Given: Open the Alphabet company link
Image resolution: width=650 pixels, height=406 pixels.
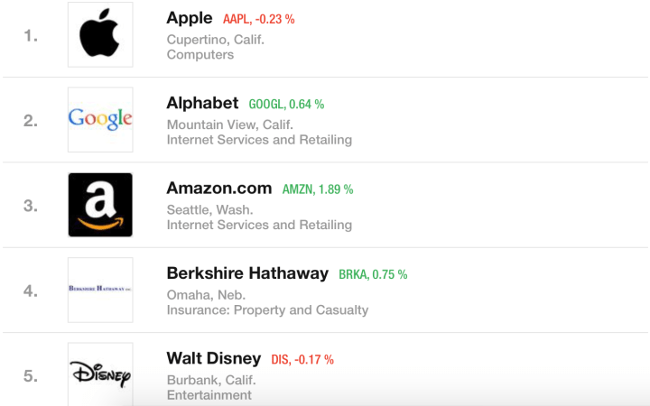Looking at the screenshot, I should click(202, 103).
